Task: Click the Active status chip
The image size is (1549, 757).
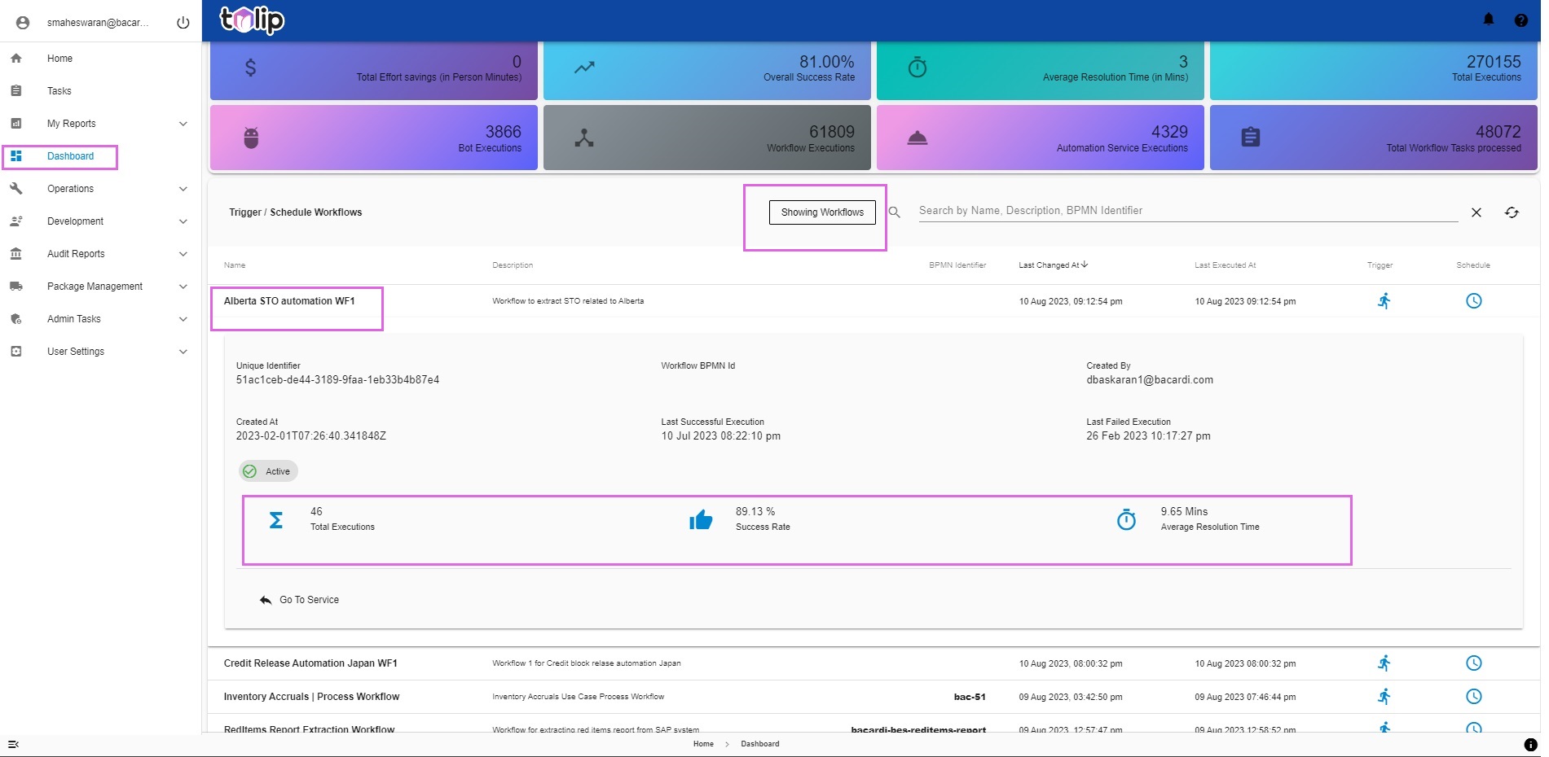Action: [268, 471]
